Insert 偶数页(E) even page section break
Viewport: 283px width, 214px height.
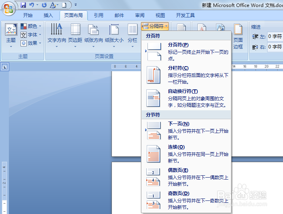[x=186, y=177]
